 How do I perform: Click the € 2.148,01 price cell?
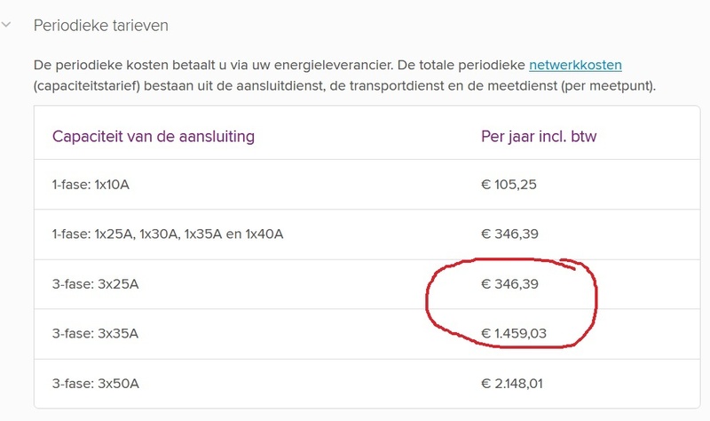point(512,384)
